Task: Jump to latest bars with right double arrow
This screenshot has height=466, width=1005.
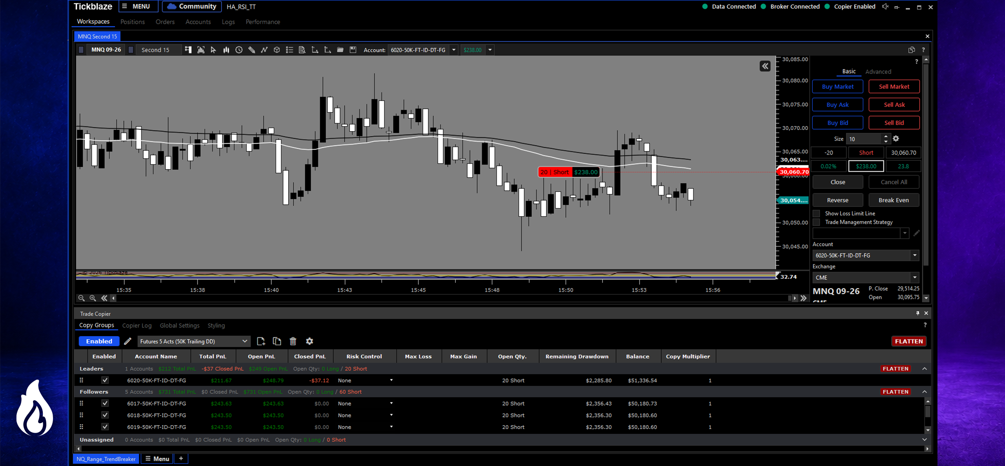Action: tap(804, 298)
